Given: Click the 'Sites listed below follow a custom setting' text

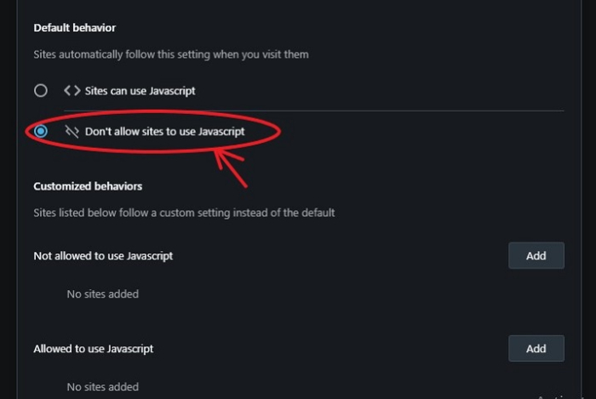Looking at the screenshot, I should tap(184, 213).
